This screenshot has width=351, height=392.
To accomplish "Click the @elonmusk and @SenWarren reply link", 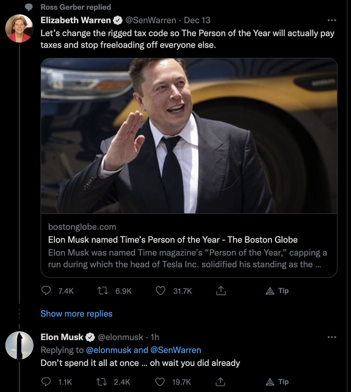I will (143, 350).
